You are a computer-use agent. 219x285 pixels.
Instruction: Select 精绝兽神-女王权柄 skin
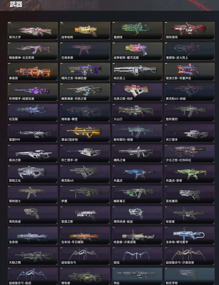tap(33, 52)
